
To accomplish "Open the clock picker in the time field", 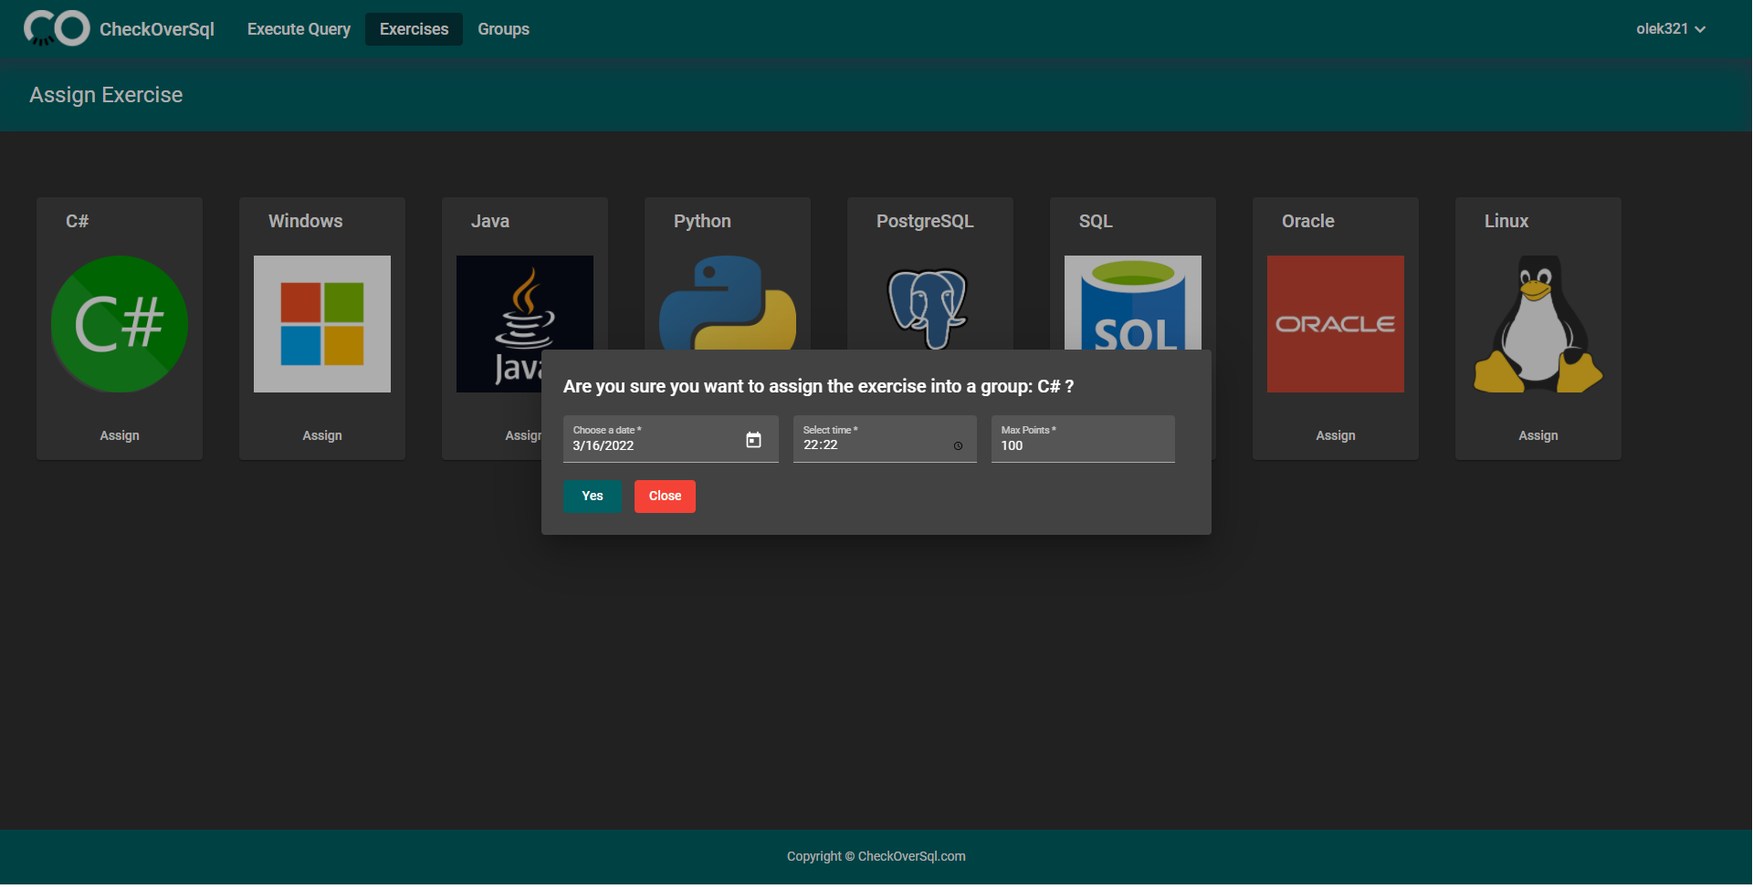I will pos(958,445).
